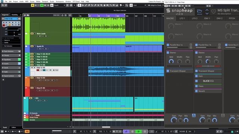The width and height of the screenshot is (239, 134).
Task: Switch to LFO 1 tab in Snap Heap
Action: point(182,18)
